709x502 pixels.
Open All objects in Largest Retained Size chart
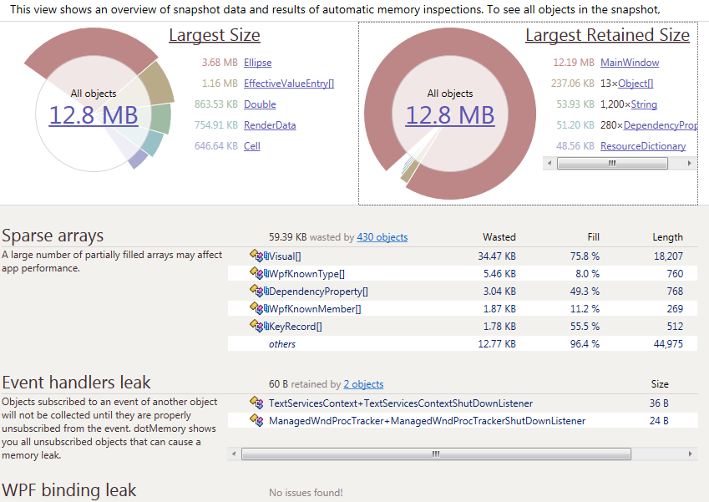450,115
